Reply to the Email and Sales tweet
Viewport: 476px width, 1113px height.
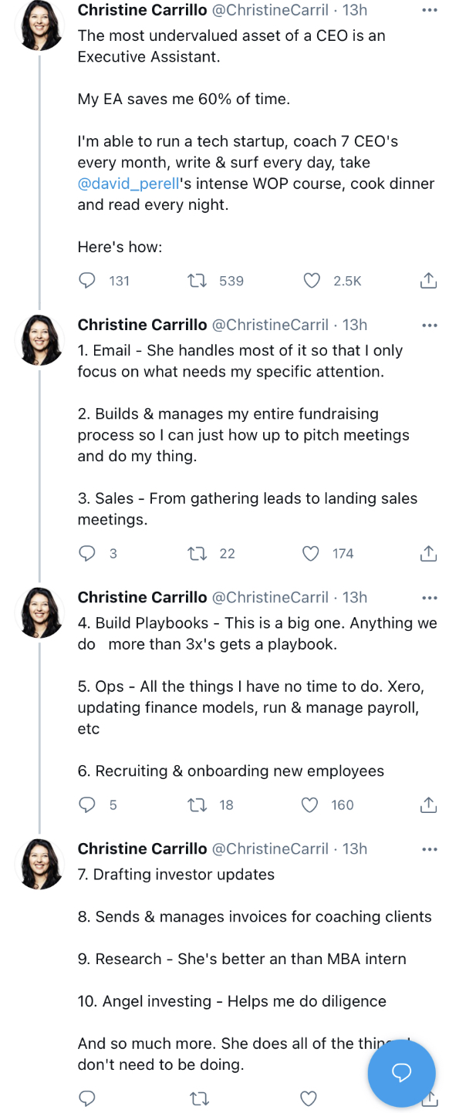87,553
